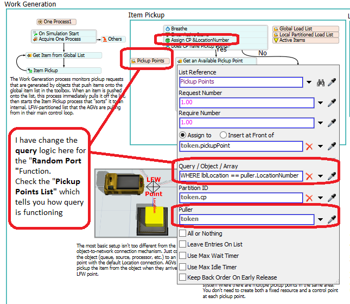
Task: Click into the Query / Object / Array field
Action: click(x=240, y=176)
